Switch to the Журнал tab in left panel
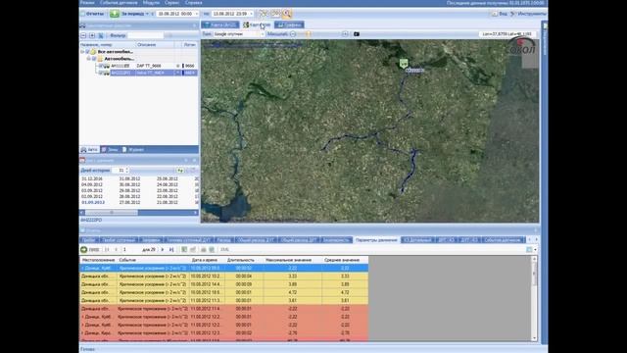627x353 pixels. pyautogui.click(x=133, y=150)
